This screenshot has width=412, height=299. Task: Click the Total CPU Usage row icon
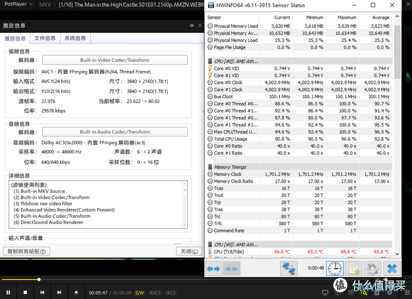coord(210,139)
